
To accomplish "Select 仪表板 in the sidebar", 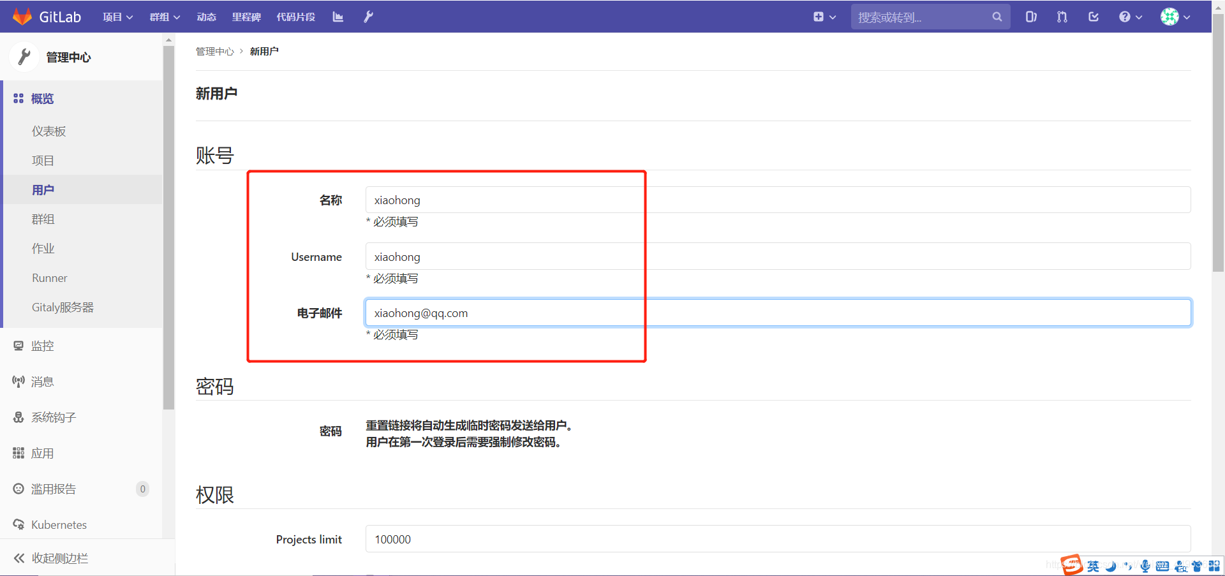I will [49, 131].
